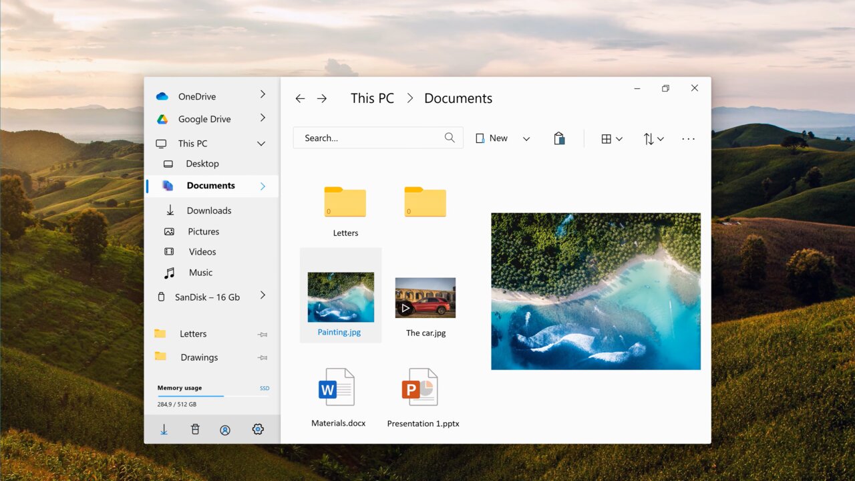Click the paste clipboard icon
The height and width of the screenshot is (481, 855).
559,138
